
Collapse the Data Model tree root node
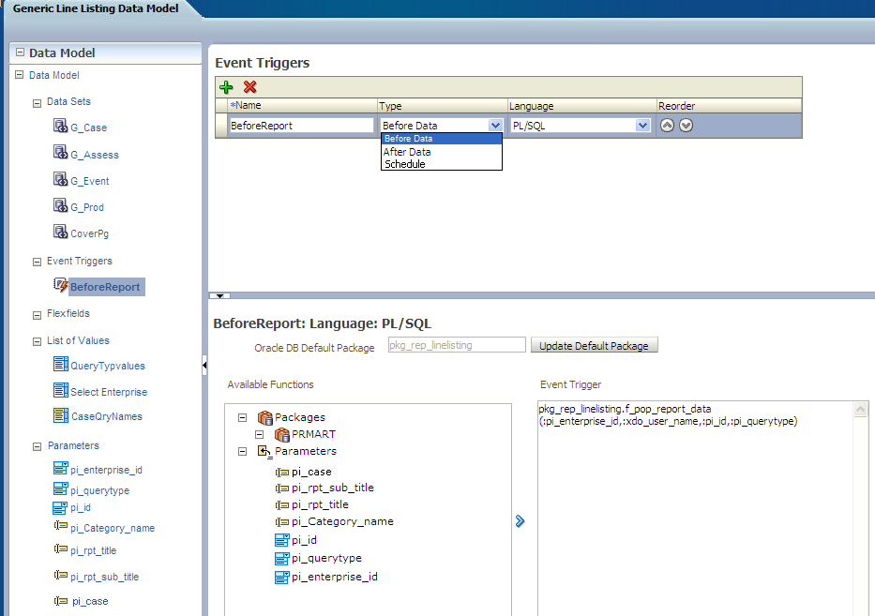[19, 74]
